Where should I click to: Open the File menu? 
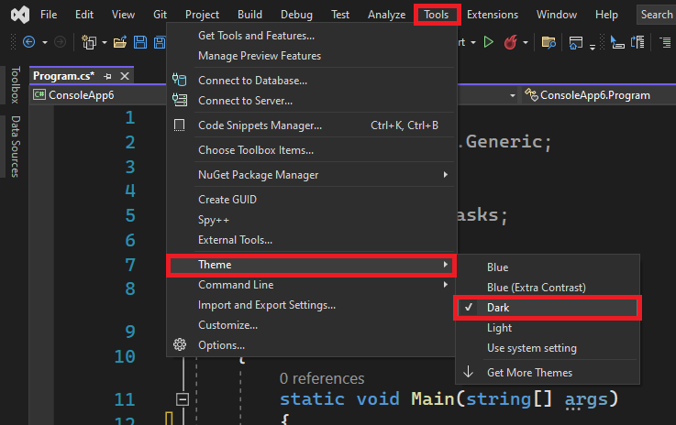click(49, 15)
